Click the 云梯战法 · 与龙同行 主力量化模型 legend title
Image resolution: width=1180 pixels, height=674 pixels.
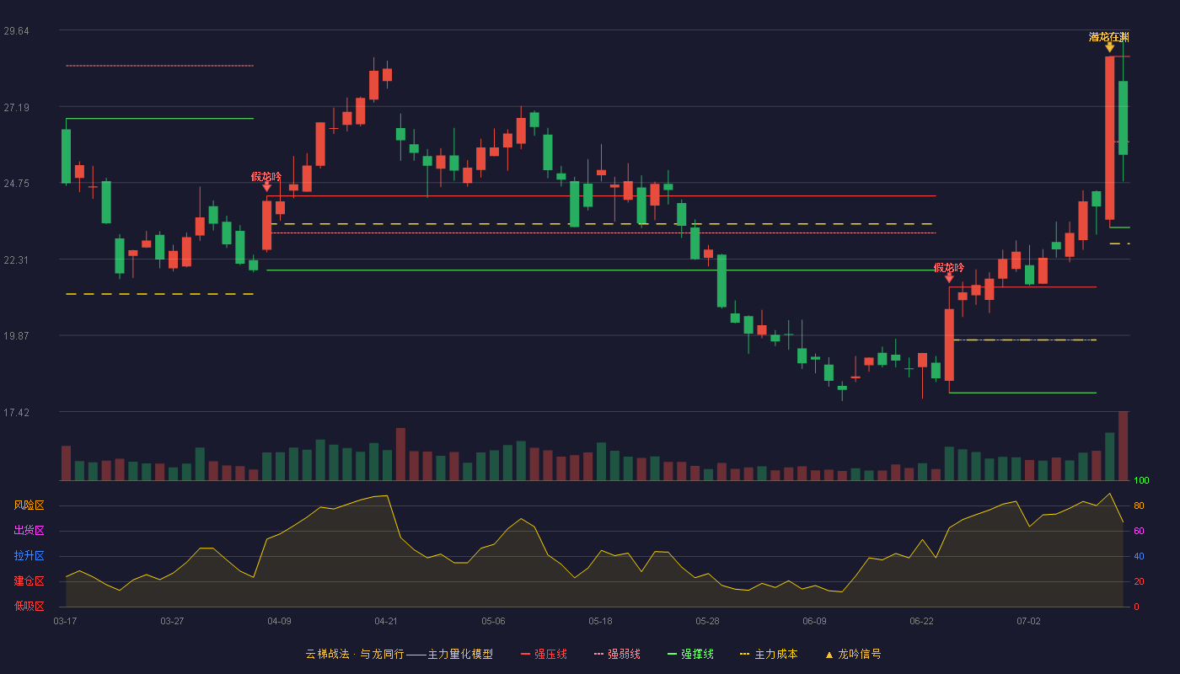click(x=400, y=654)
